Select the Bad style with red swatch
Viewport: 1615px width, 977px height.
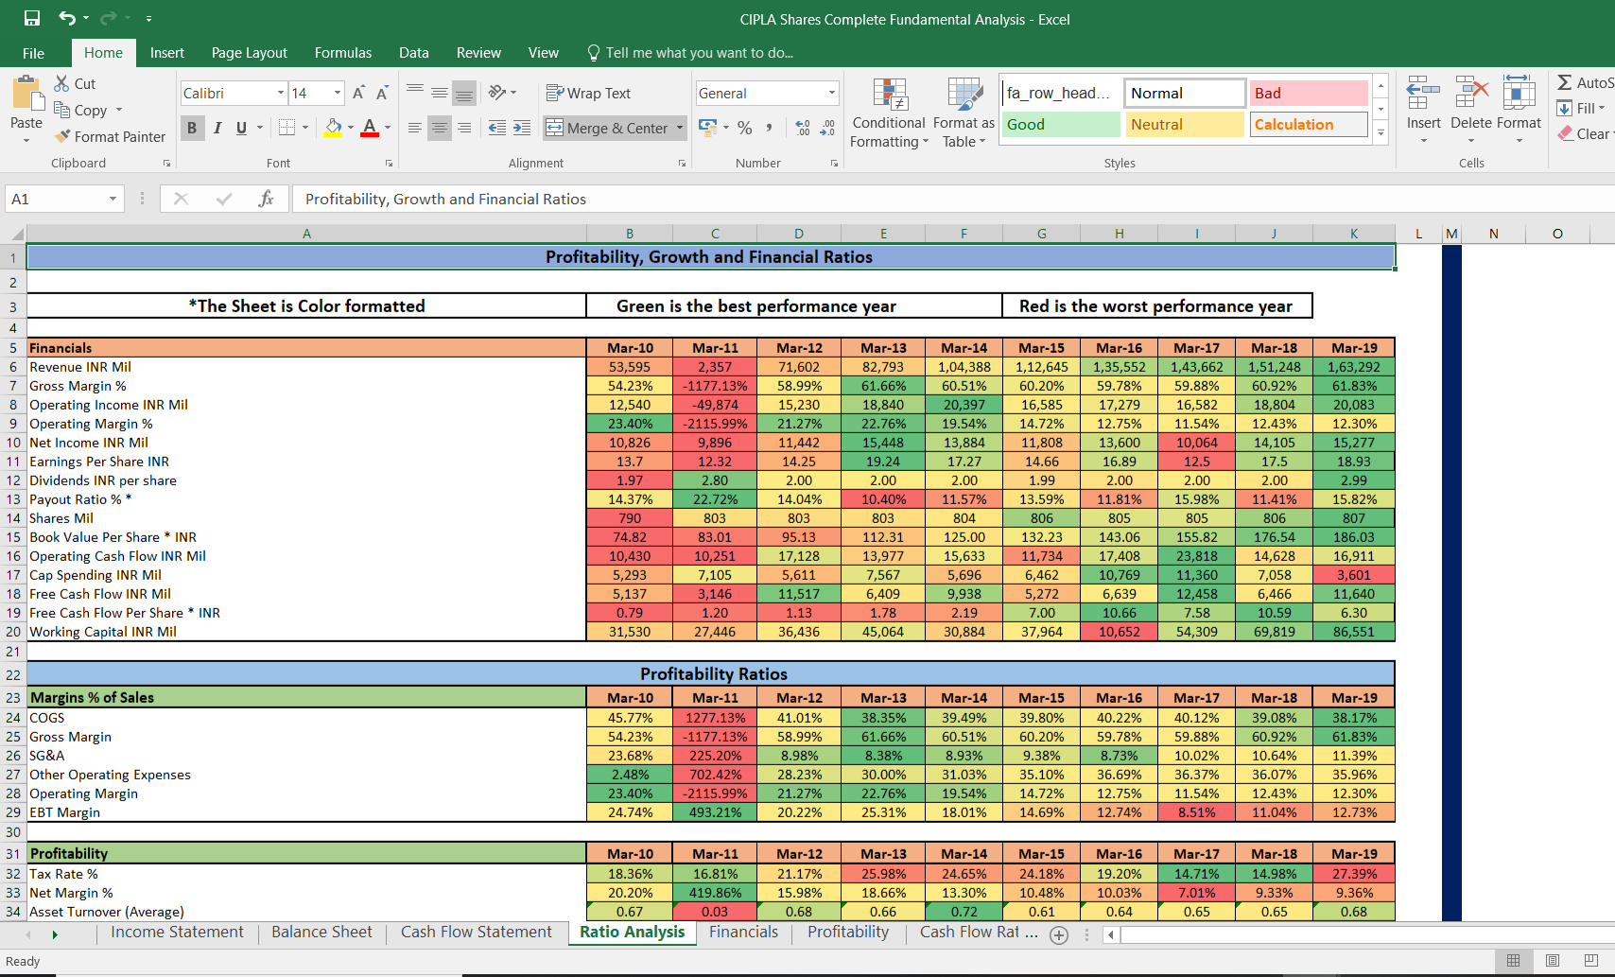(x=1309, y=93)
